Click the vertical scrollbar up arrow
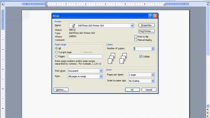The height and width of the screenshot is (118, 210). click(x=208, y=5)
